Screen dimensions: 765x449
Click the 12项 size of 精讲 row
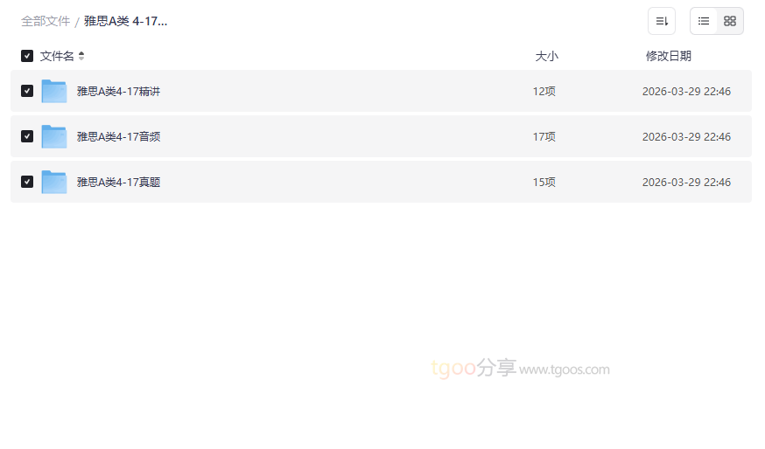click(544, 91)
